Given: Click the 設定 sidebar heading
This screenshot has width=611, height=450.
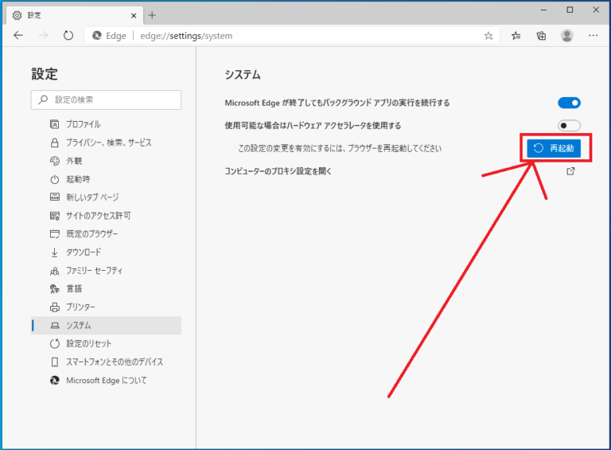Looking at the screenshot, I should pos(45,74).
